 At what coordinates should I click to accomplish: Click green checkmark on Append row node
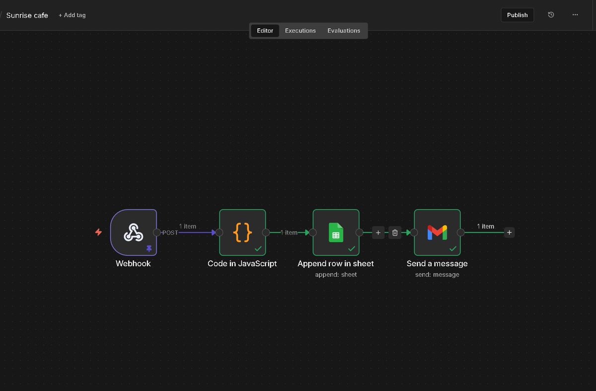352,248
